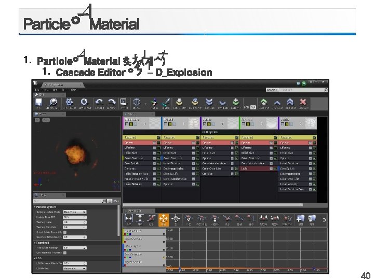Click the Find in Content Browser magnifier icon
The height and width of the screenshot is (280, 374).
click(x=52, y=102)
